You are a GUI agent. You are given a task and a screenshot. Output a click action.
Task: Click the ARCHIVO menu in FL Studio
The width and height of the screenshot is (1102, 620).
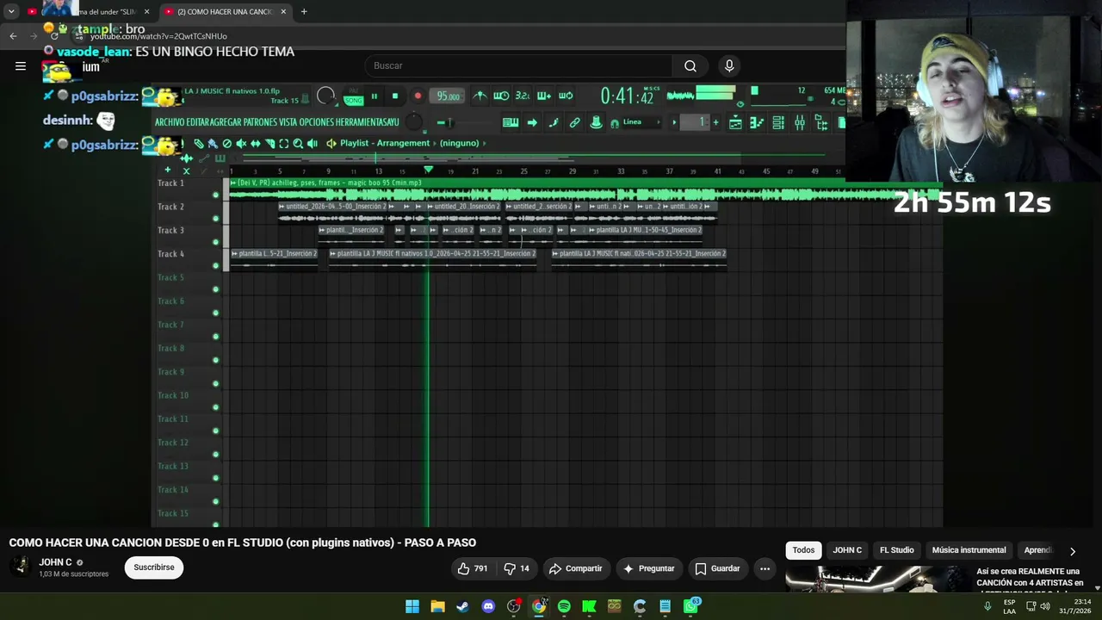point(170,122)
